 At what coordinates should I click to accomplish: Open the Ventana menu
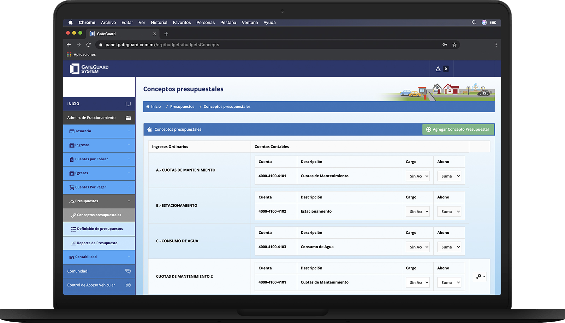[250, 23]
